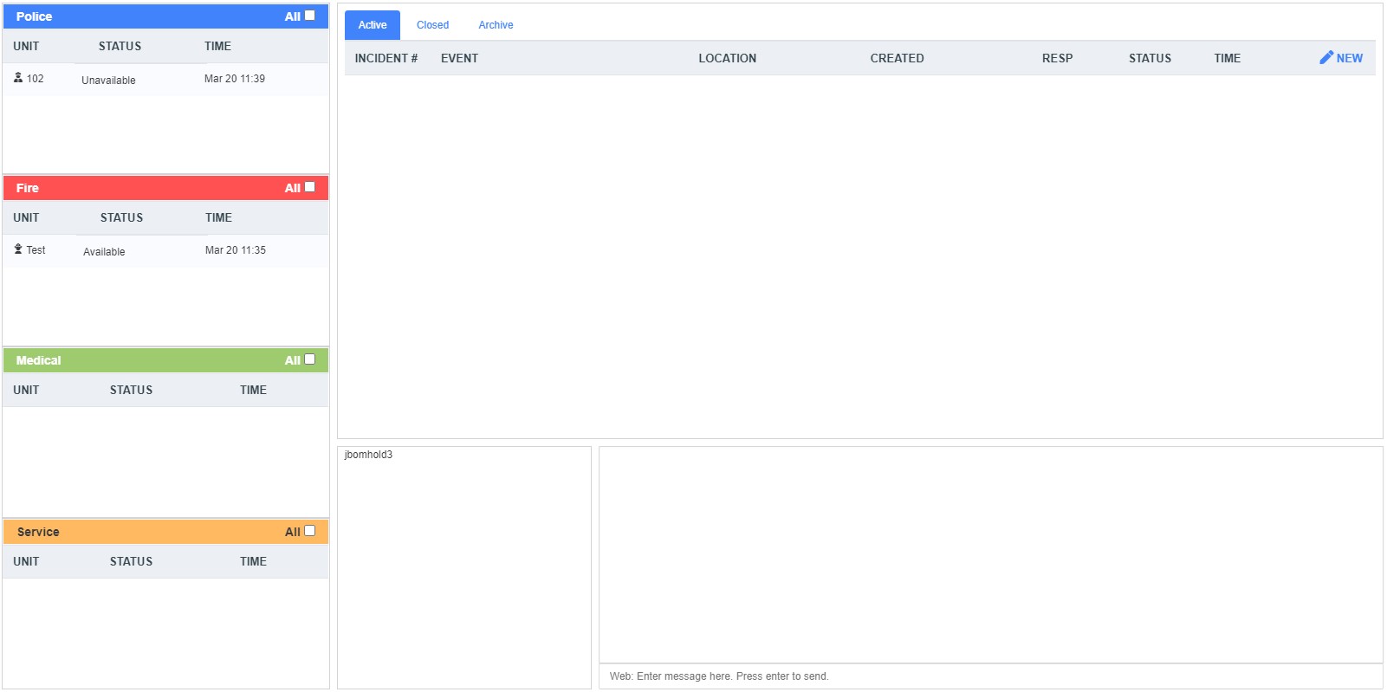Switch to the Closed incidents tab
1387x692 pixels.
click(x=432, y=25)
